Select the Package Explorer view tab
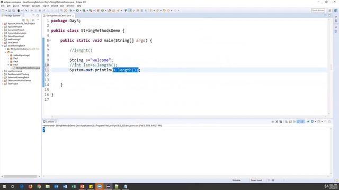 [12, 15]
